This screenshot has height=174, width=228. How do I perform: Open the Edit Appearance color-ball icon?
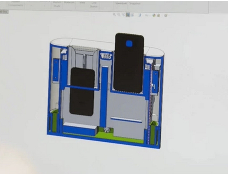154,15
